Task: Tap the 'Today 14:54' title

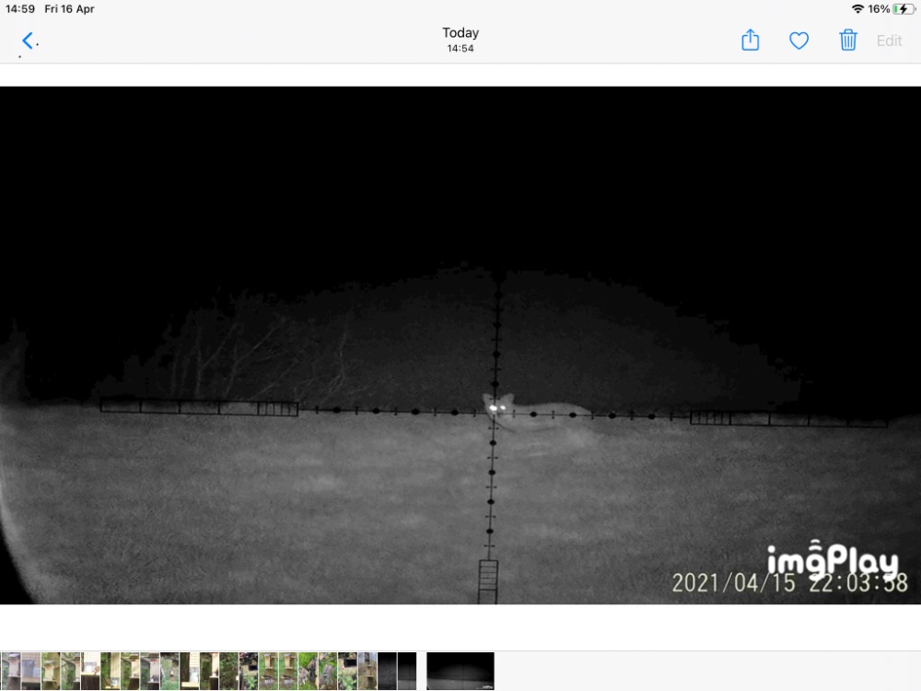Action: point(460,40)
